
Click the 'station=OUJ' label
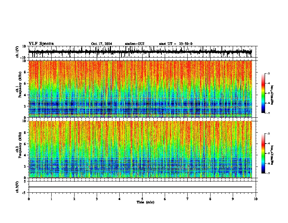pos(135,44)
